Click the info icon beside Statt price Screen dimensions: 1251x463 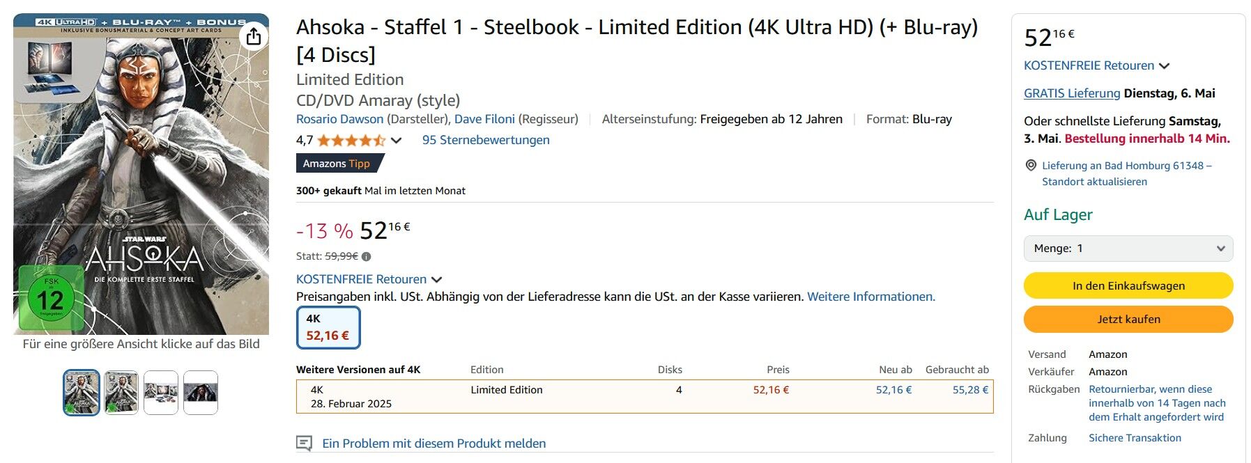click(367, 256)
